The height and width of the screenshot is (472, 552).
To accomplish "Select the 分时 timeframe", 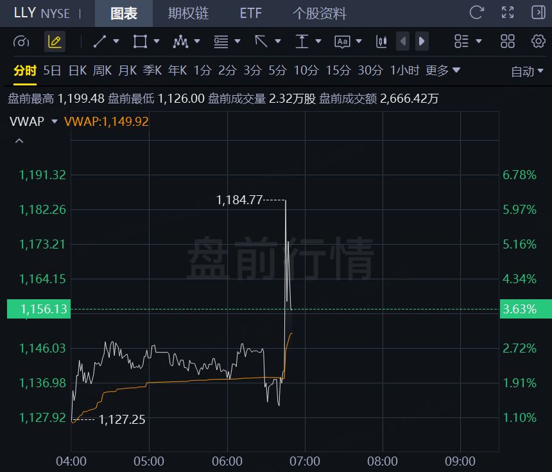I will [25, 71].
